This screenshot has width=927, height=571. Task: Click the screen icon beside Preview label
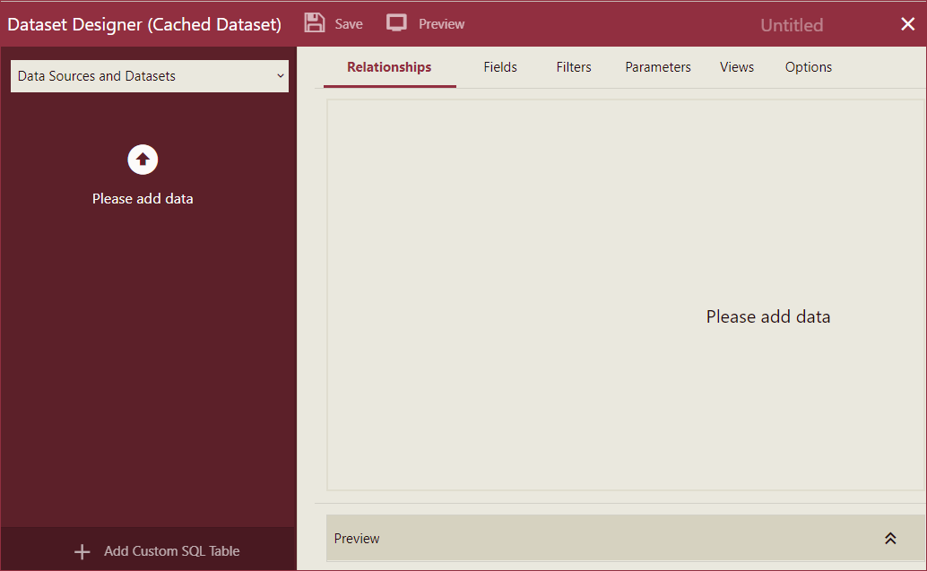395,22
